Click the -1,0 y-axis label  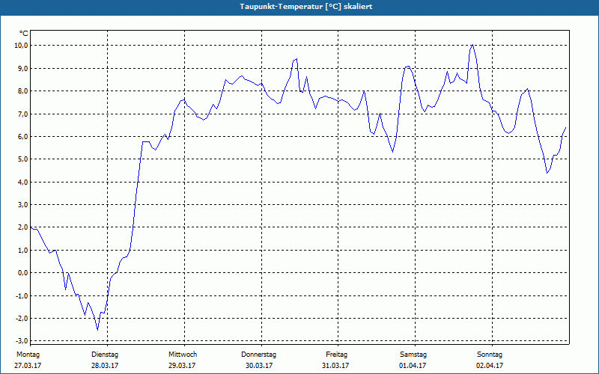(22, 295)
